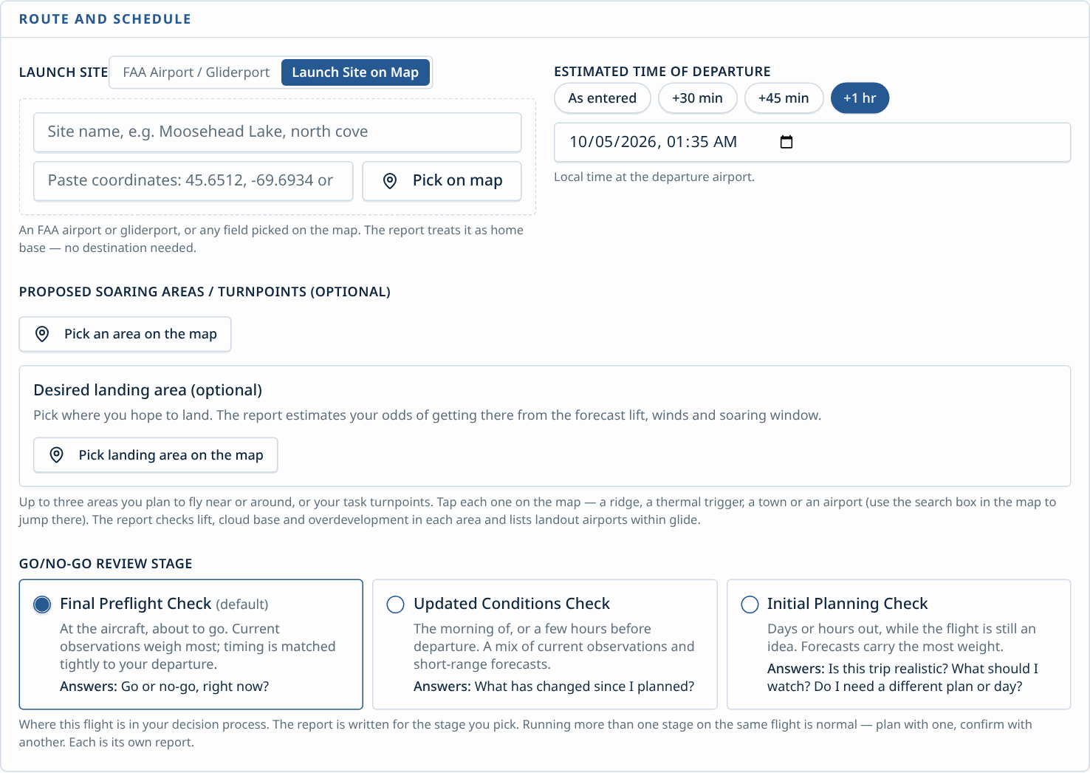
Task: Click the Go/No-Go Review Stage label
Action: (106, 564)
